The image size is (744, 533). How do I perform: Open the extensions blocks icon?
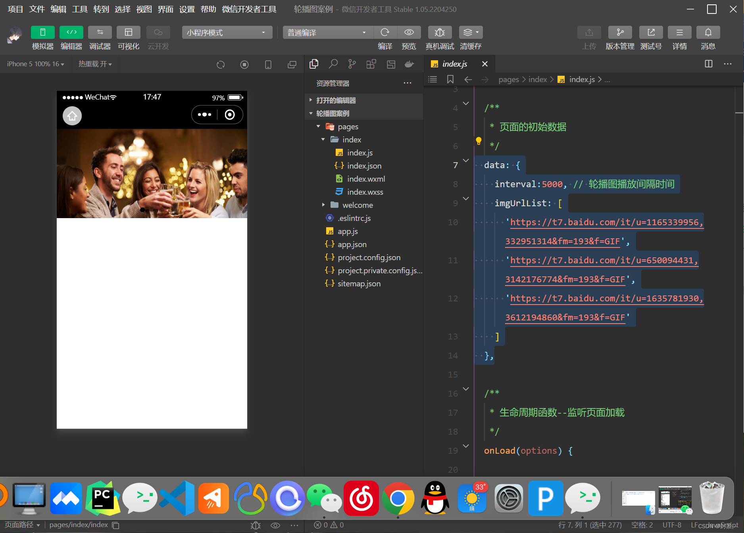371,64
